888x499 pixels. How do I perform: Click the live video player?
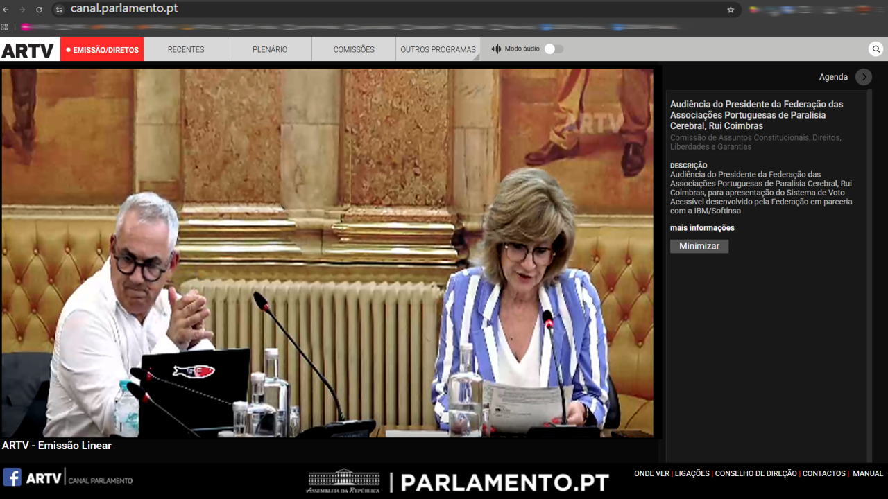tap(327, 253)
